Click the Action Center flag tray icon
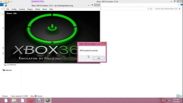 click(163, 100)
